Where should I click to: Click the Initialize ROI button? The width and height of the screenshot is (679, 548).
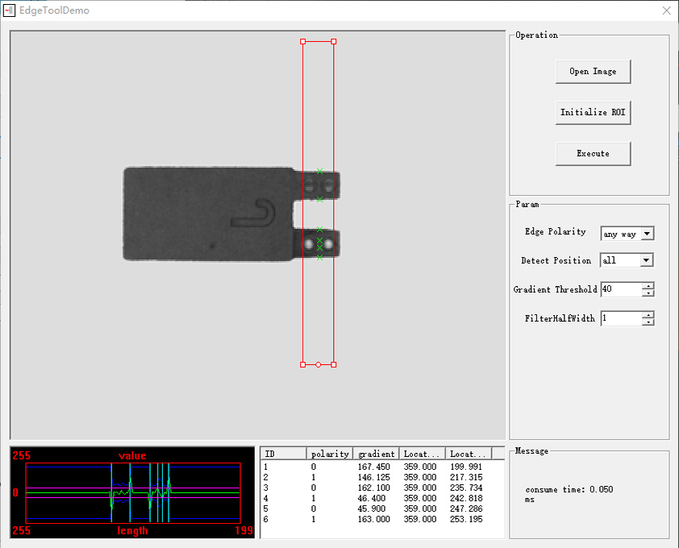[x=593, y=112]
